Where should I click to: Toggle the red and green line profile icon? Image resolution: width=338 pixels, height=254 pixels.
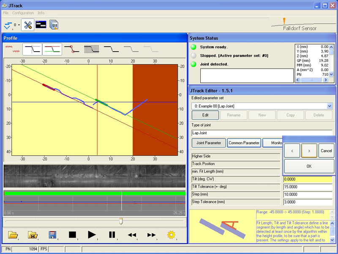pyautogui.click(x=52, y=49)
